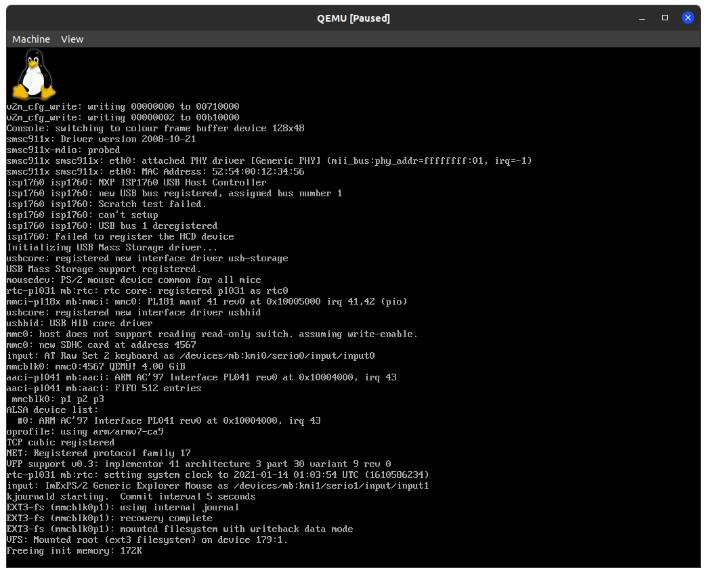Screen dimensions: 707x574
Task: Click the Tux penguin logo
Action: (33, 75)
